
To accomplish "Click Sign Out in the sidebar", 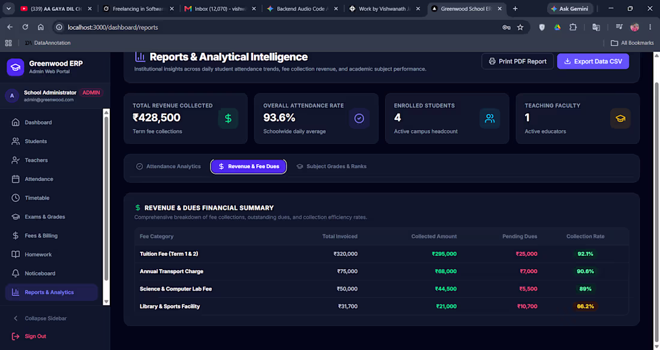I will coord(29,336).
